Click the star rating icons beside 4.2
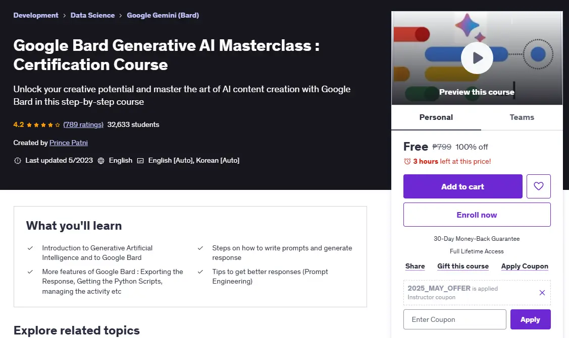569x338 pixels. pyautogui.click(x=43, y=125)
